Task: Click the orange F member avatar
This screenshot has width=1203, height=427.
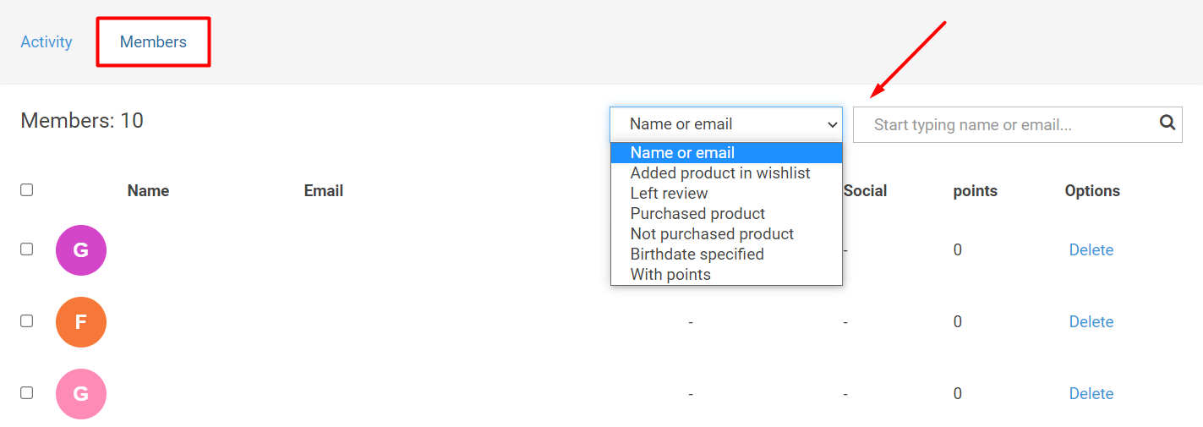Action: click(x=81, y=322)
